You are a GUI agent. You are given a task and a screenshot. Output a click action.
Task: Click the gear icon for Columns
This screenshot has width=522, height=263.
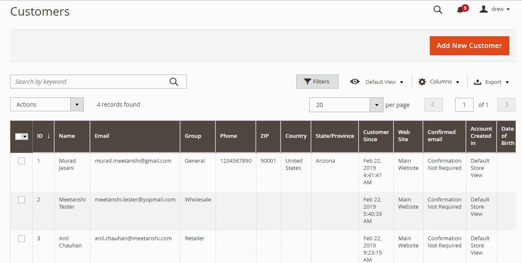(422, 82)
